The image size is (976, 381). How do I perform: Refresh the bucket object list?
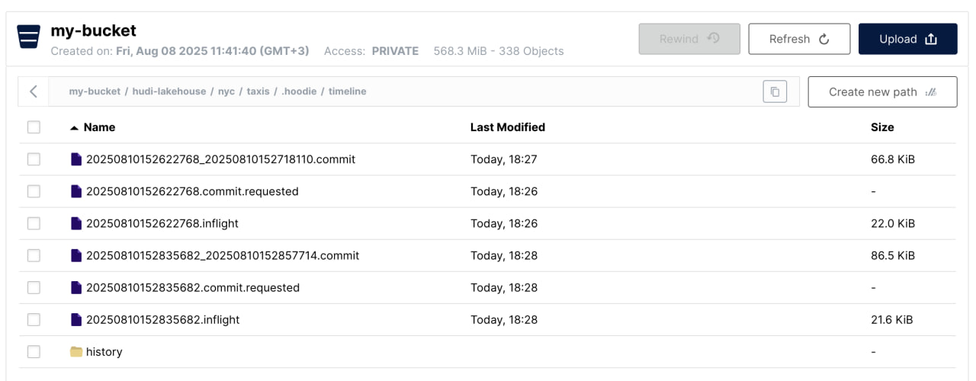tap(799, 39)
